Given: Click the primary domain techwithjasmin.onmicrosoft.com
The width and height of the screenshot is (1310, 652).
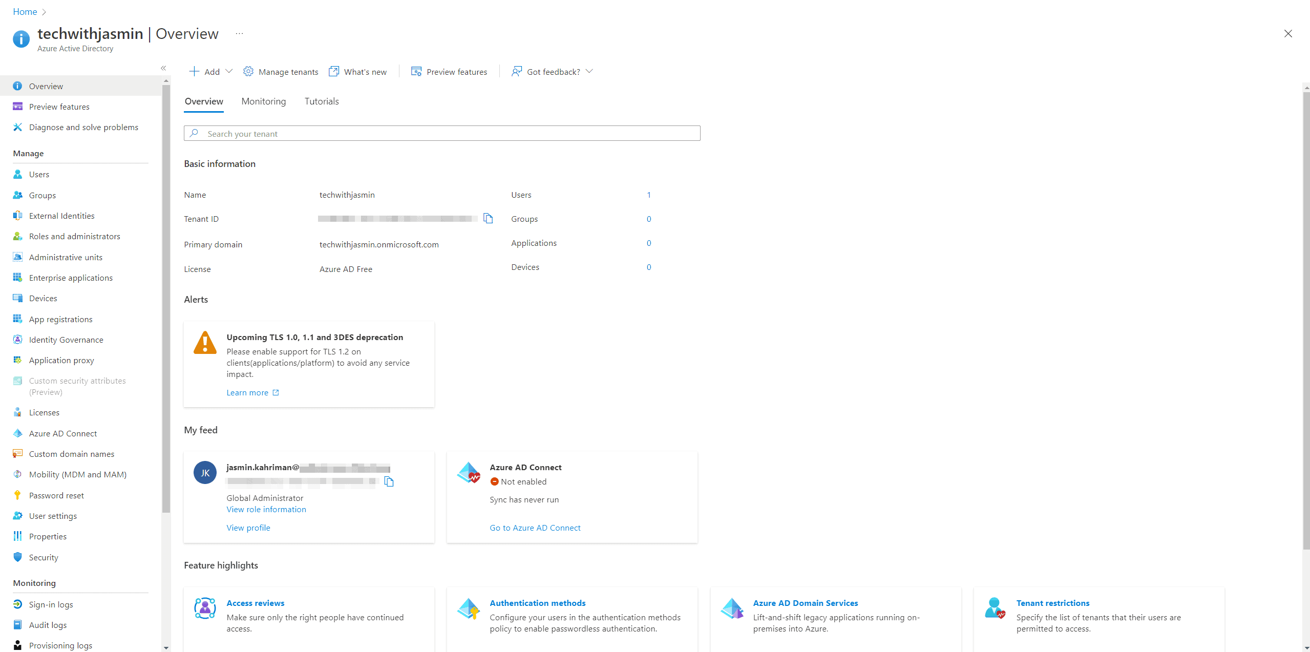Looking at the screenshot, I should (379, 244).
